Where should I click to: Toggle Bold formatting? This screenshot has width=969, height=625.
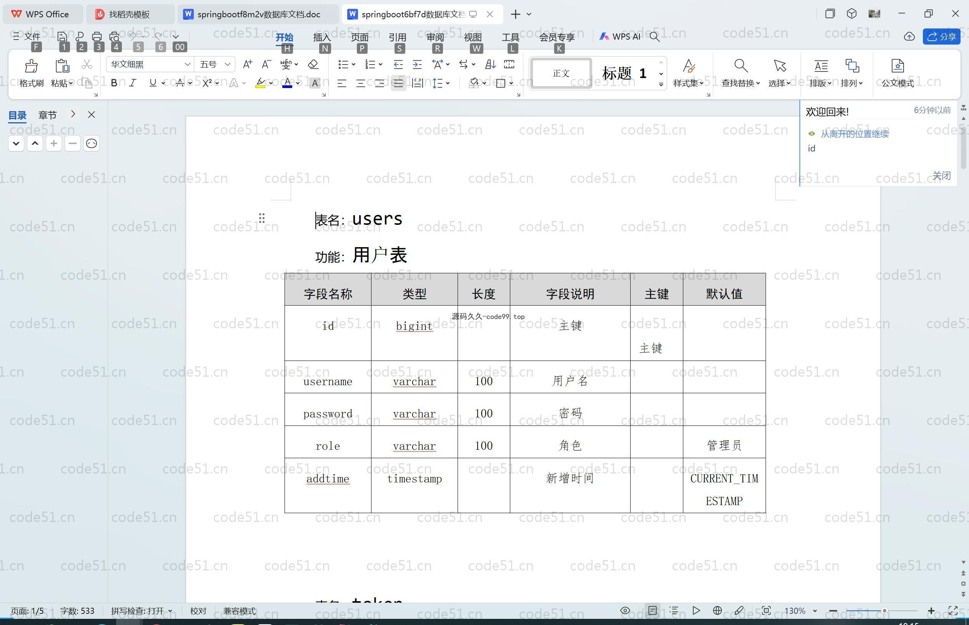(x=114, y=83)
